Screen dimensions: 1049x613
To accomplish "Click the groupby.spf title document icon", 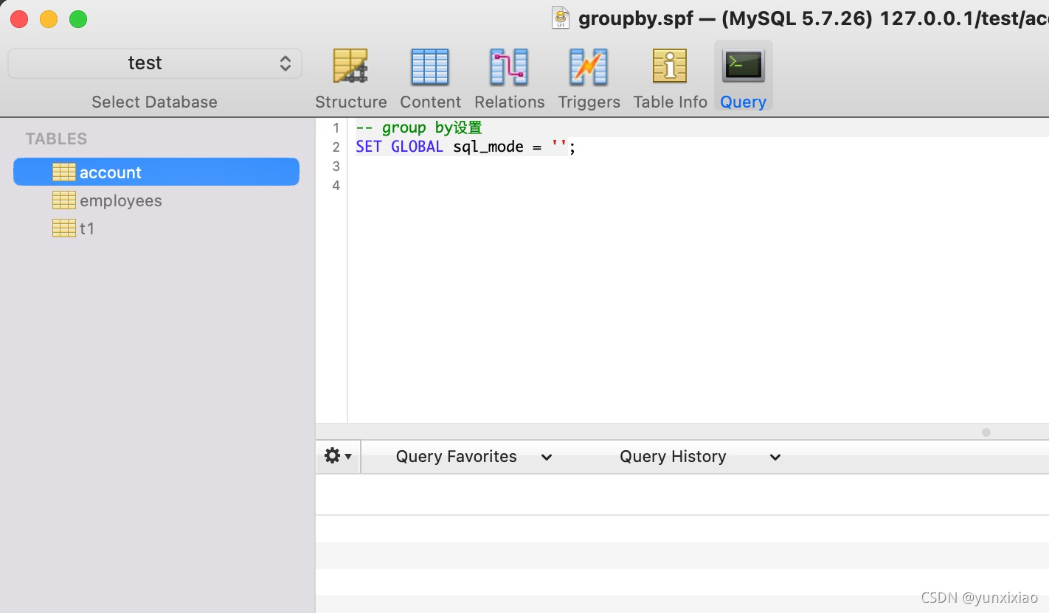I will [560, 18].
